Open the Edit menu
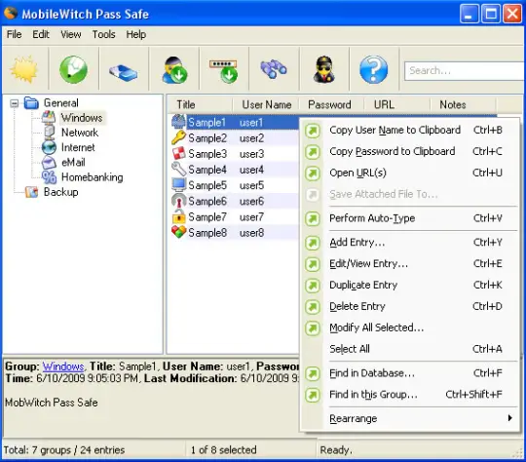The height and width of the screenshot is (462, 526). [x=41, y=34]
